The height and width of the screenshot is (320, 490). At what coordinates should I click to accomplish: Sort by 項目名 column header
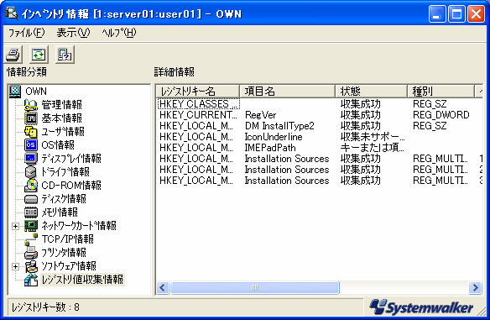click(x=287, y=92)
